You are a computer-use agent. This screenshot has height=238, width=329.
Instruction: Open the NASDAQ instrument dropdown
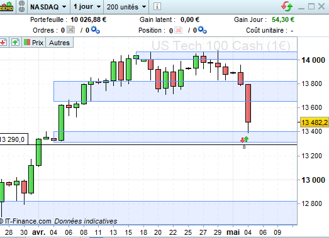pyautogui.click(x=48, y=7)
